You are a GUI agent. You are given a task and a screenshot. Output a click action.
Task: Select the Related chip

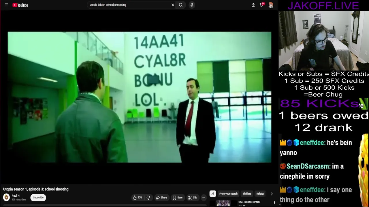tap(260, 194)
